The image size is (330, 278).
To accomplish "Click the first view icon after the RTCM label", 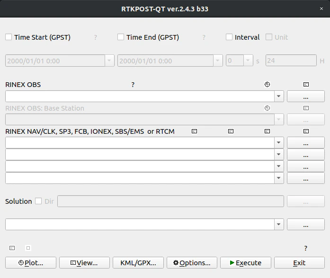I will (x=194, y=131).
